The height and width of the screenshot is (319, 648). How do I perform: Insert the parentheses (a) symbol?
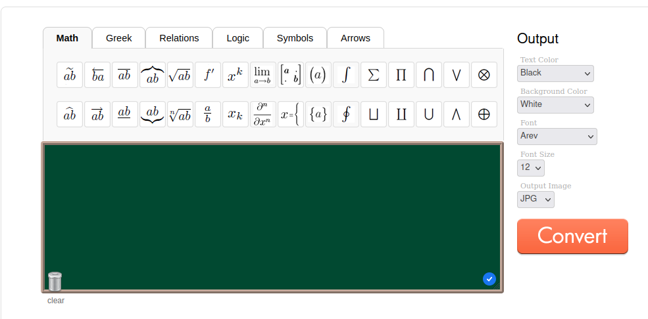[318, 75]
